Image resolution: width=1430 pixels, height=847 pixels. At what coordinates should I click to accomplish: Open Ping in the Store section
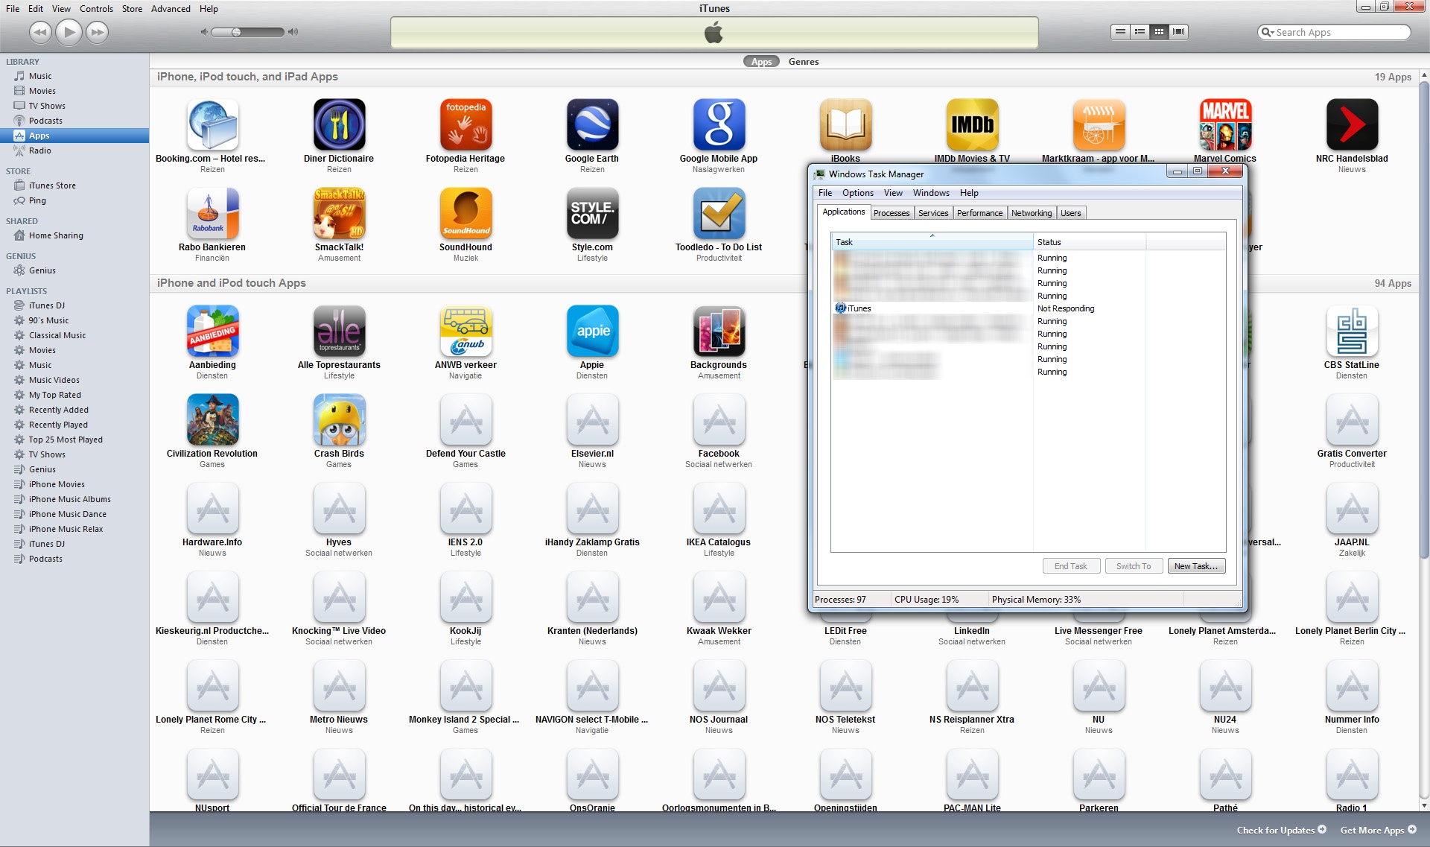pyautogui.click(x=37, y=200)
